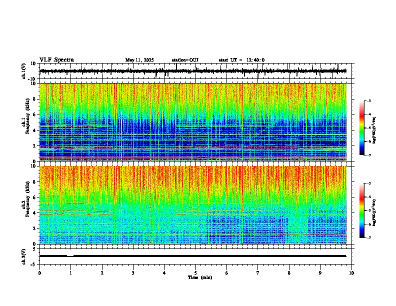Click the "Time (min)" axis label
This screenshot has width=396, height=306.
(x=200, y=277)
